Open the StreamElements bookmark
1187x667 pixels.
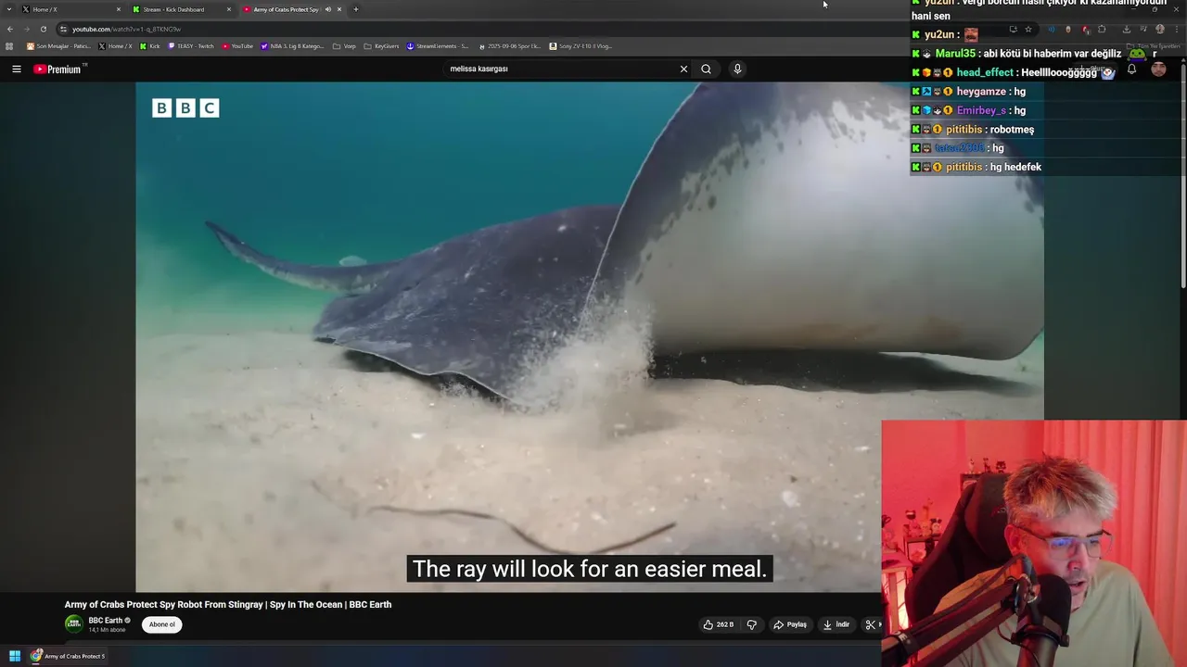point(438,45)
